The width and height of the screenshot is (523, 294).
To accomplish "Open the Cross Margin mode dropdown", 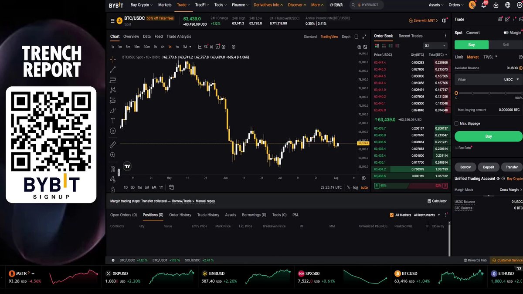I will pos(511,190).
